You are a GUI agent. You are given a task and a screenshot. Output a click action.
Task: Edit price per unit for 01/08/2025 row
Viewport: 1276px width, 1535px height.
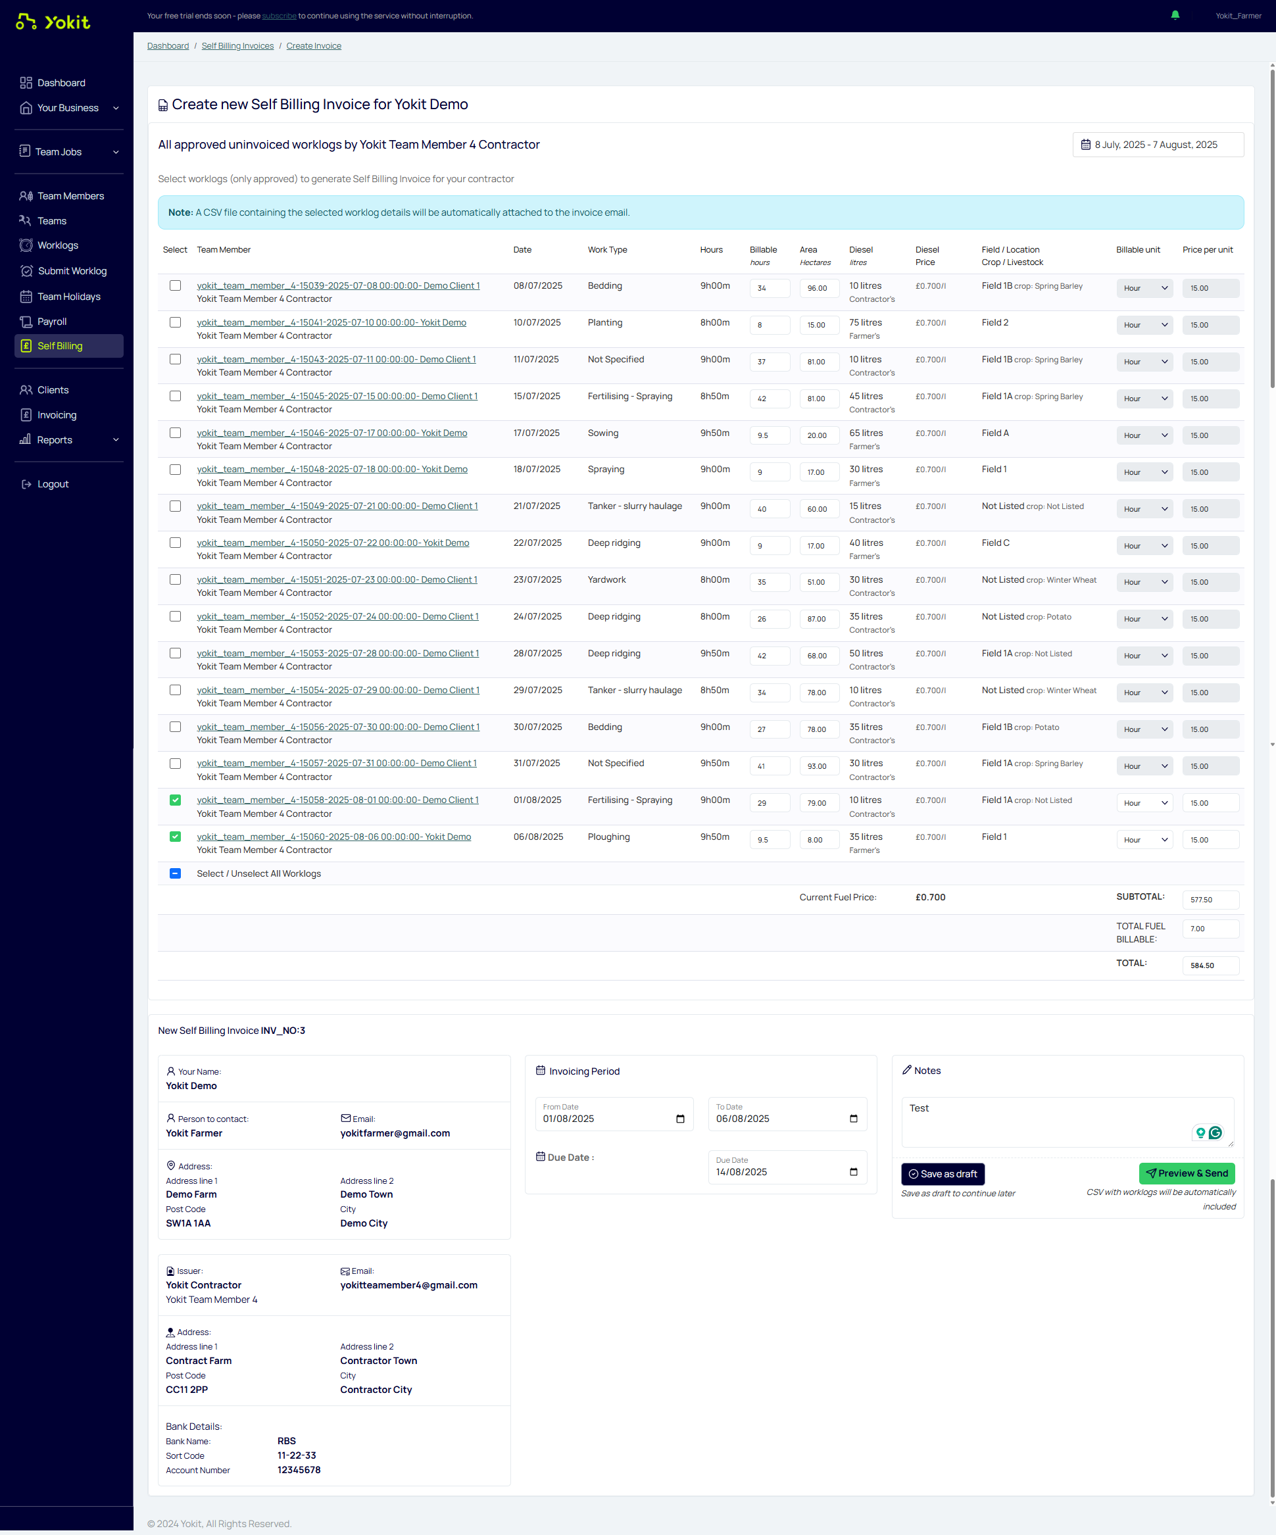pyautogui.click(x=1211, y=803)
